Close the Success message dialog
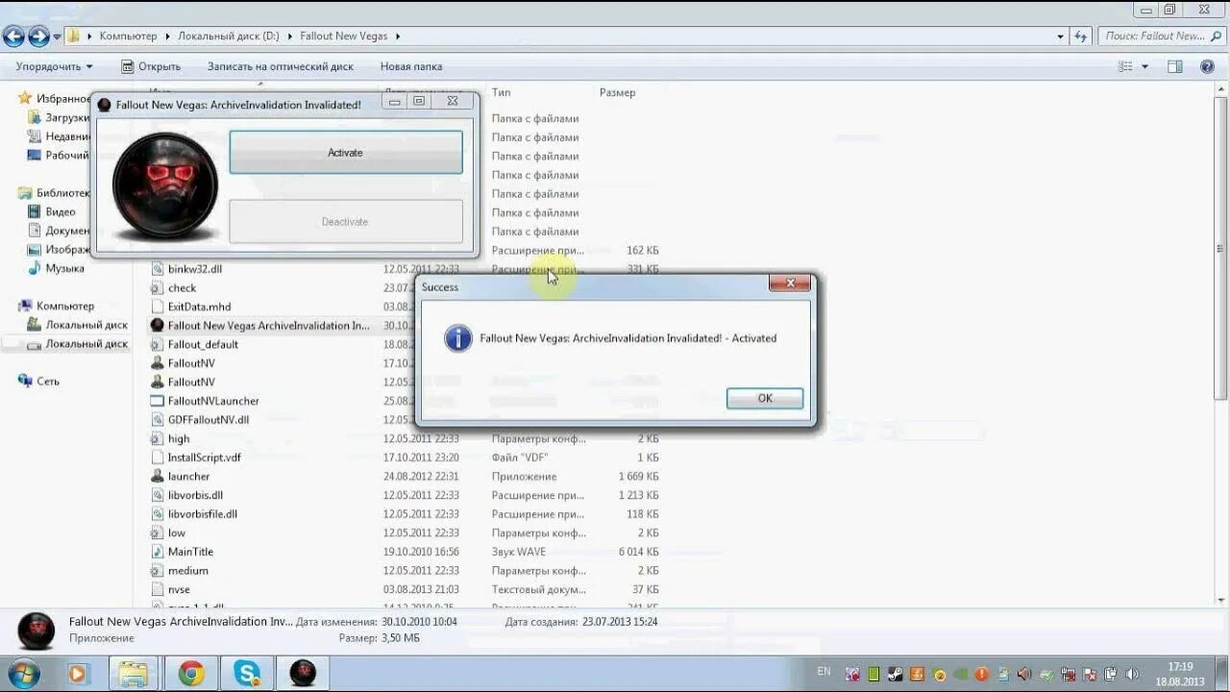This screenshot has width=1230, height=692. click(791, 284)
